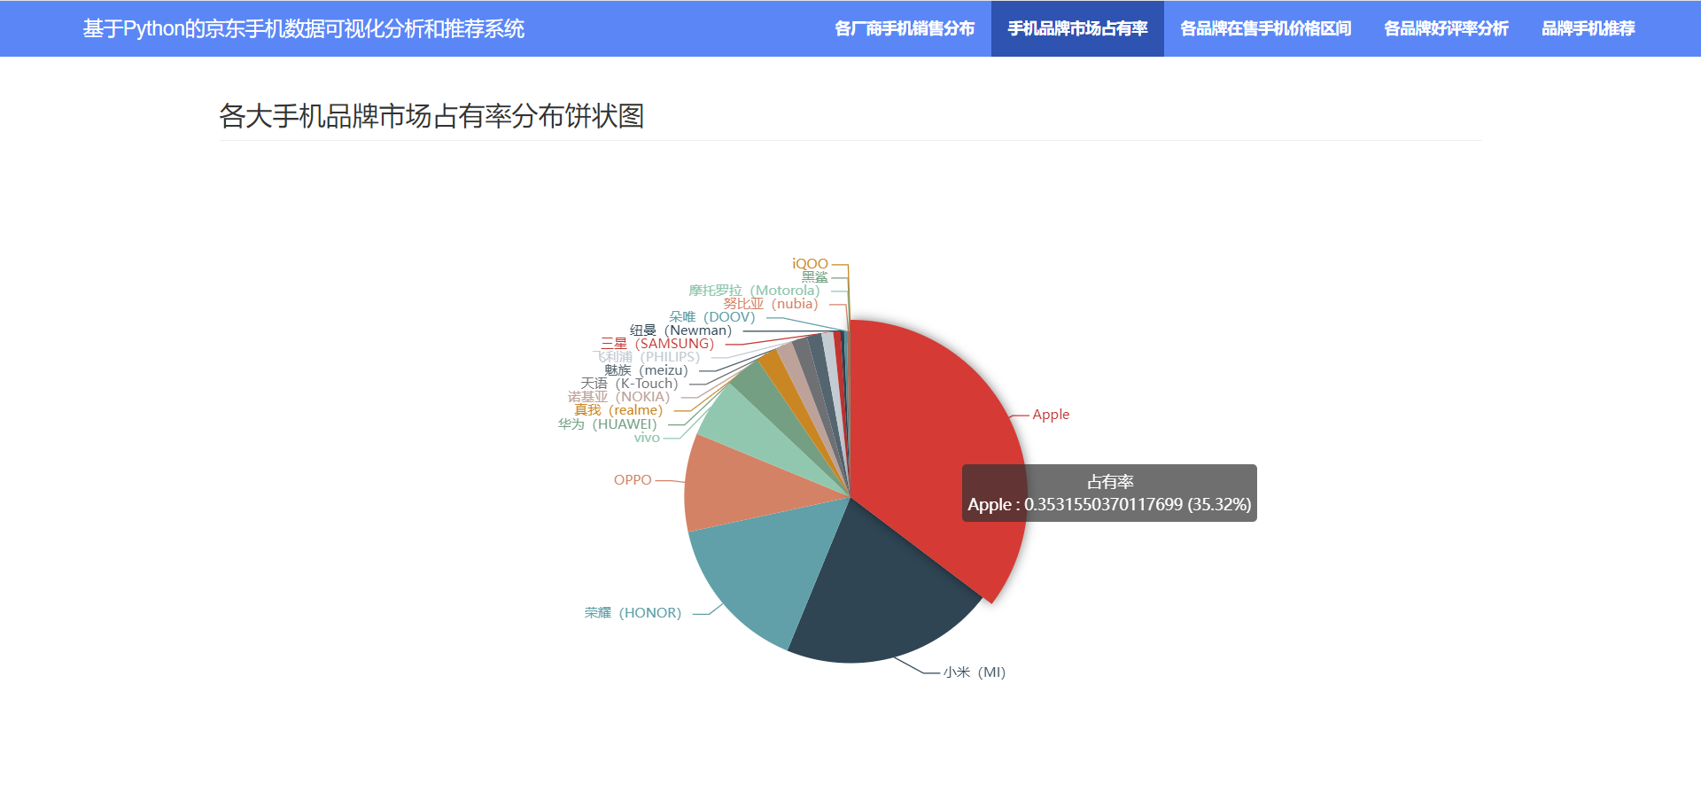Switch to 品牌手机推荐 page
1701x808 pixels.
[x=1588, y=28]
